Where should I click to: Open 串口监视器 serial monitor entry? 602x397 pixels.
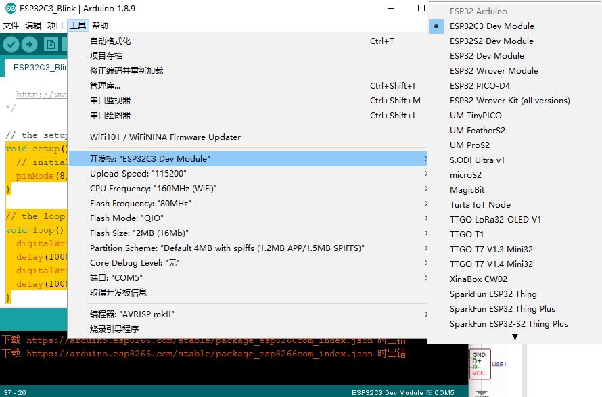(x=248, y=101)
